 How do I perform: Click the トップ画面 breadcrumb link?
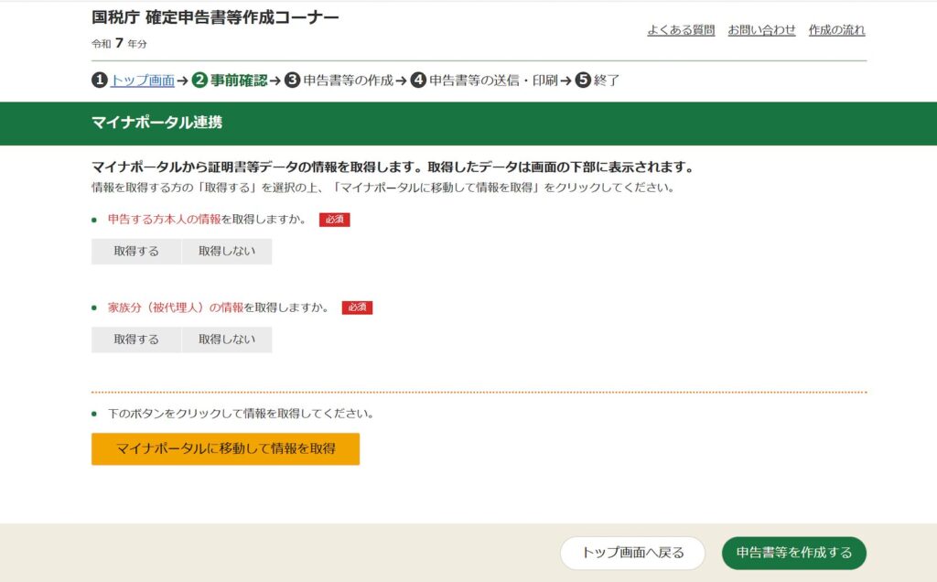(143, 81)
